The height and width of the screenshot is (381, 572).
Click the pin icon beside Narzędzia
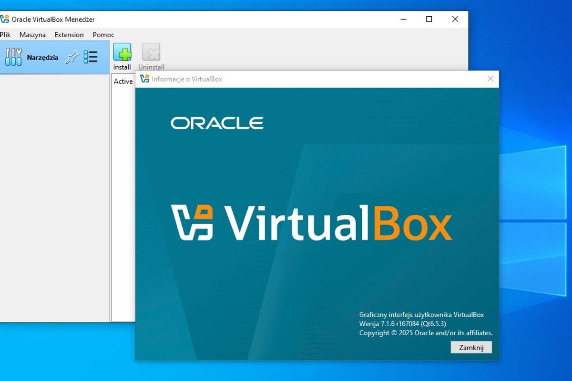(x=72, y=56)
